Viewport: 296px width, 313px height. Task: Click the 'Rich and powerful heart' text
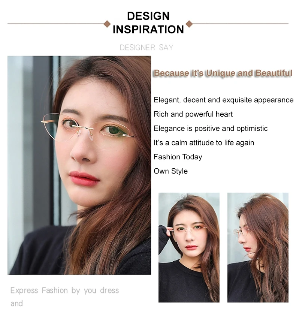pyautogui.click(x=193, y=114)
